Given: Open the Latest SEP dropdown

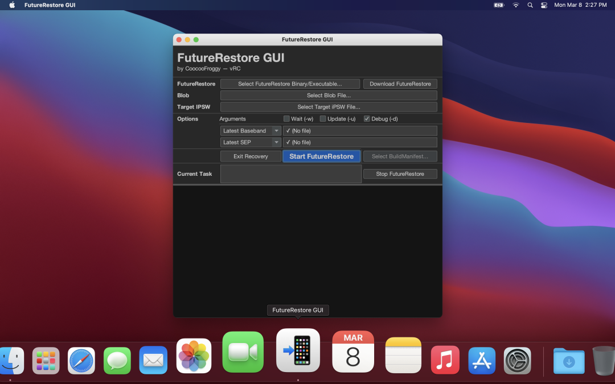Looking at the screenshot, I should [x=251, y=142].
